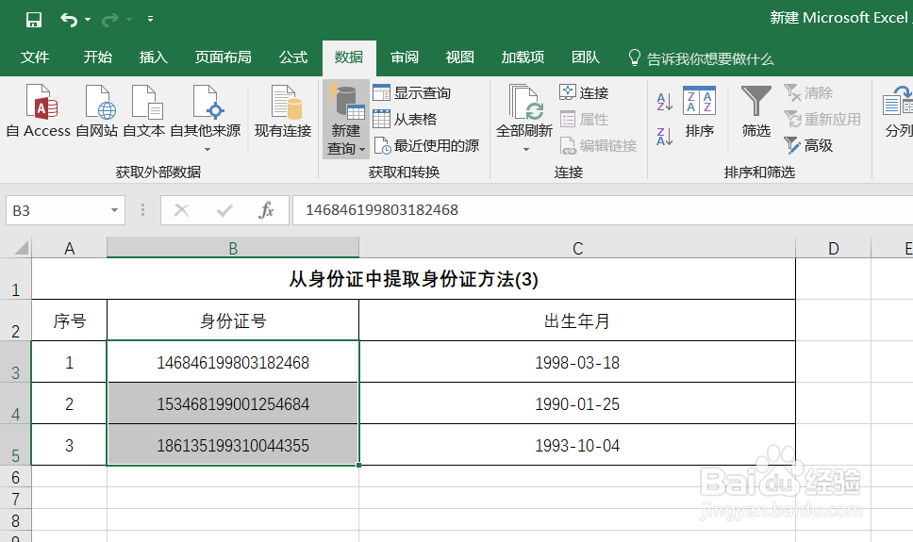Screen dimensions: 913x542
Task: Sort descending Z to A
Action: (664, 137)
